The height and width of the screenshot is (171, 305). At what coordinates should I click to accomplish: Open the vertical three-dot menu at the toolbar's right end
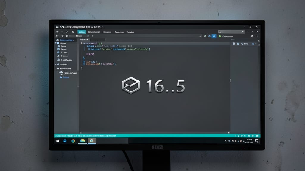click(257, 36)
